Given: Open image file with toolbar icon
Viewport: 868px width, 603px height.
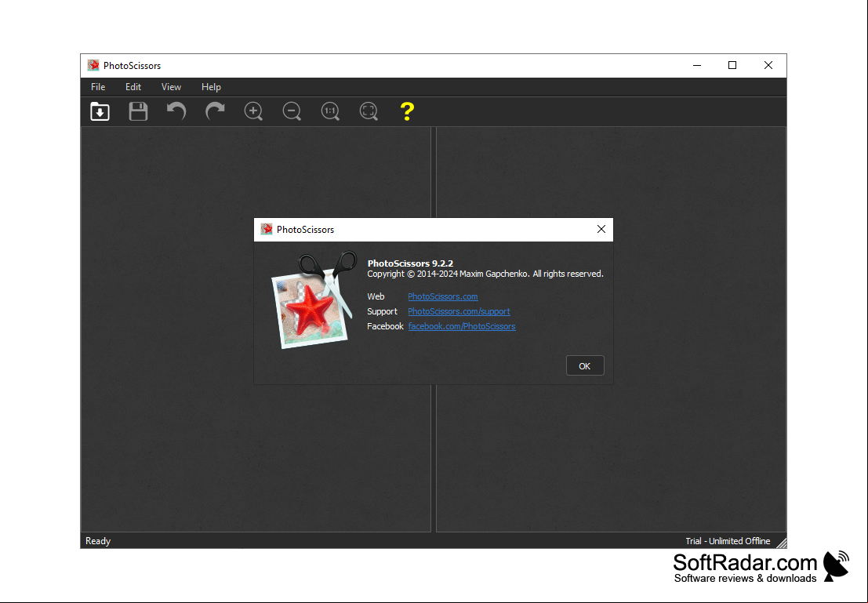Looking at the screenshot, I should point(100,111).
